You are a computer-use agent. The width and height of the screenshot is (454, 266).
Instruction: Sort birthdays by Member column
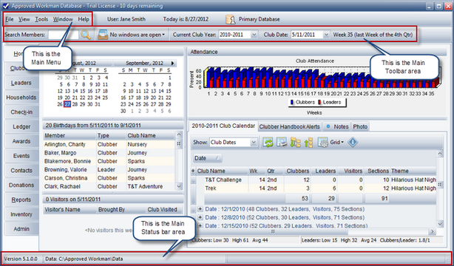[70, 135]
